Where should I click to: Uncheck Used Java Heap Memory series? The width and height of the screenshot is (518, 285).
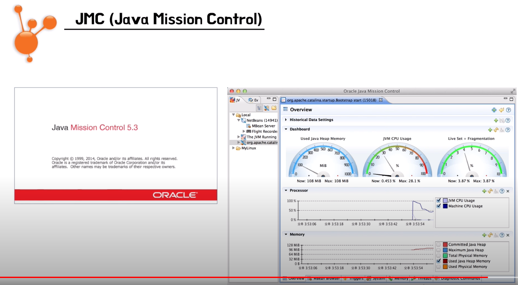click(x=438, y=261)
